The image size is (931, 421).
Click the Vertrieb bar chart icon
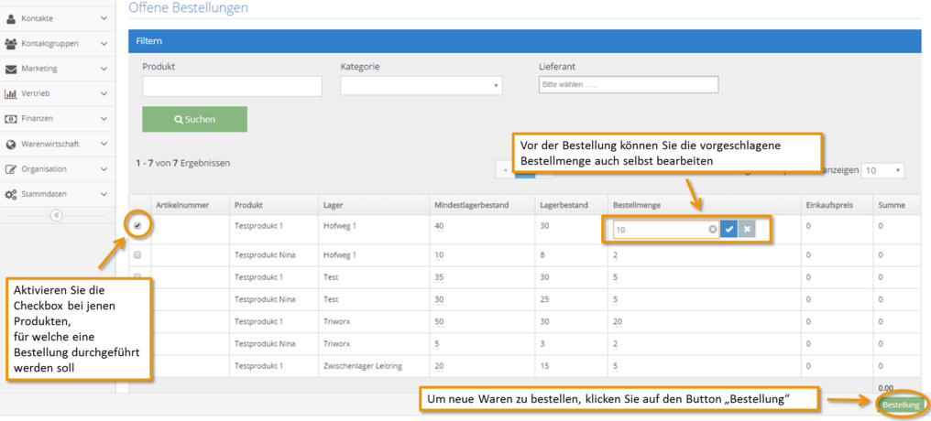[11, 93]
